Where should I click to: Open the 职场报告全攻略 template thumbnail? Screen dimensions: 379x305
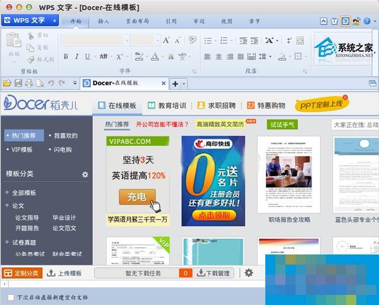point(289,175)
